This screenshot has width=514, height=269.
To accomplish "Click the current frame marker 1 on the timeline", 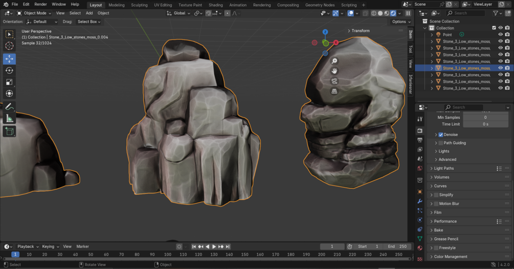I will coord(15,255).
